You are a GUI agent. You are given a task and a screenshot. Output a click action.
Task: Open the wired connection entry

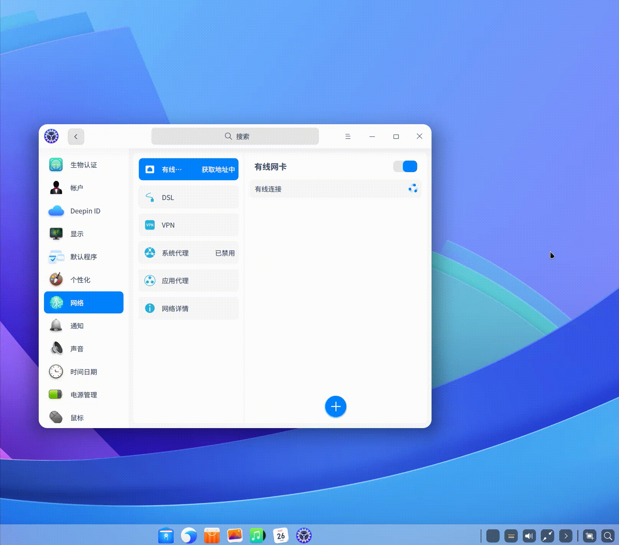pos(330,189)
